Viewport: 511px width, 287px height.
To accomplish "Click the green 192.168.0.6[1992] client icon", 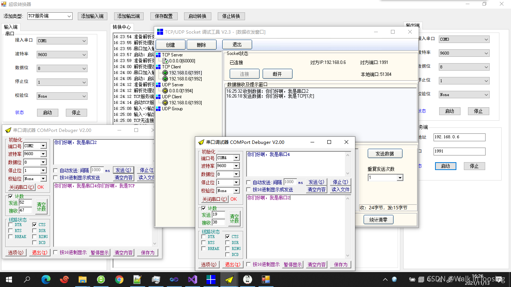I will pyautogui.click(x=165, y=79).
